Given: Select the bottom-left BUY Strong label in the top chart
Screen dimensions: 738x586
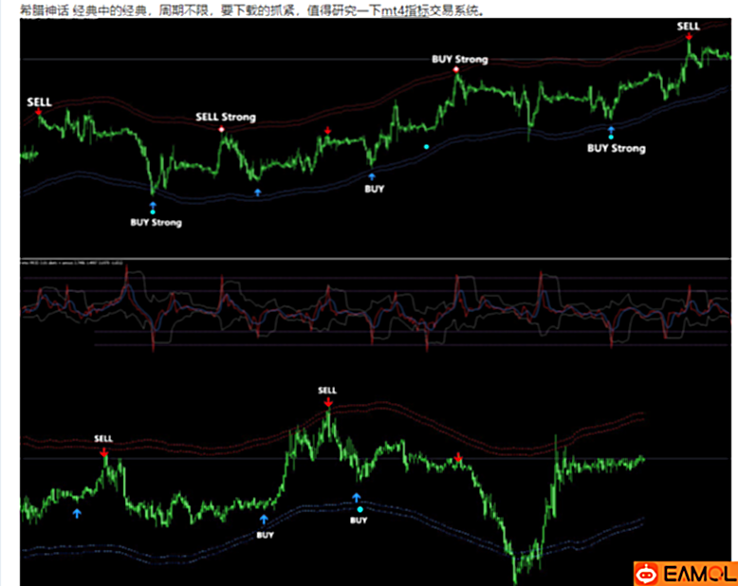Looking at the screenshot, I should coord(155,223).
